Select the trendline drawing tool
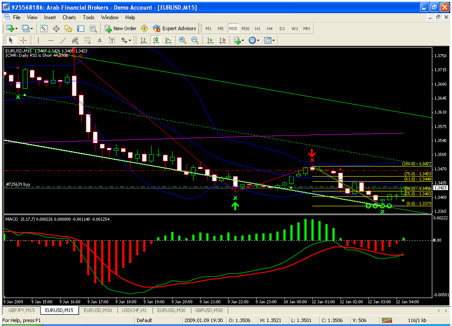Image resolution: width=452 pixels, height=326 pixels. click(x=63, y=41)
